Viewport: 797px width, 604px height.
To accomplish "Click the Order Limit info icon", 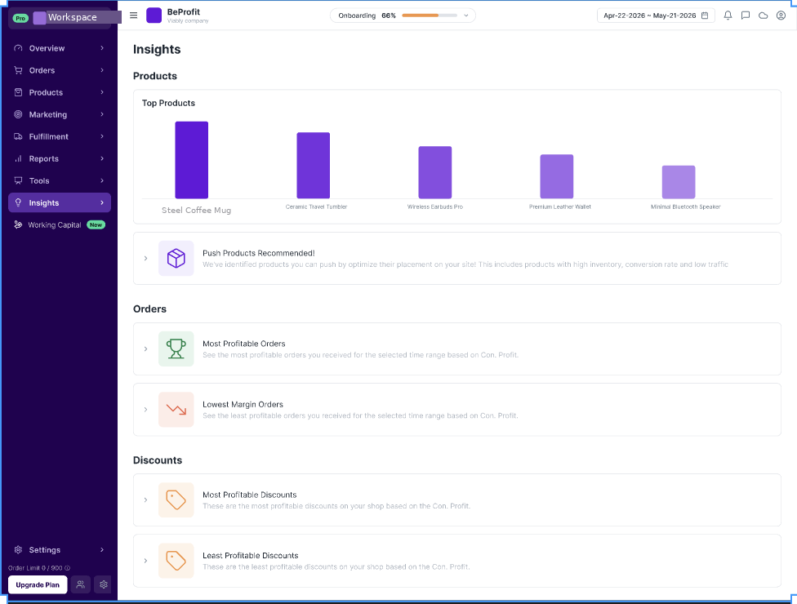I will click(x=68, y=568).
